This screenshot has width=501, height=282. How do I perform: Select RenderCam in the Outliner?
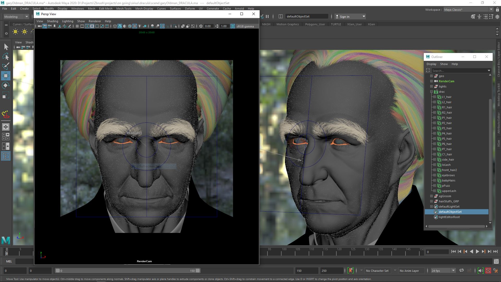pos(446,81)
